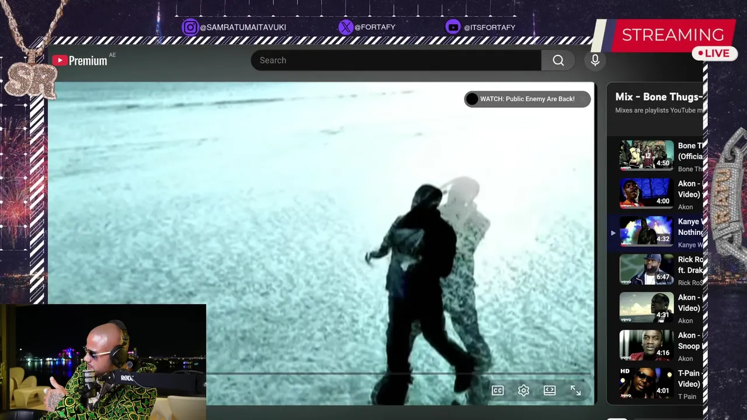The width and height of the screenshot is (747, 420).
Task: Click the magnifier search button
Action: 558,60
